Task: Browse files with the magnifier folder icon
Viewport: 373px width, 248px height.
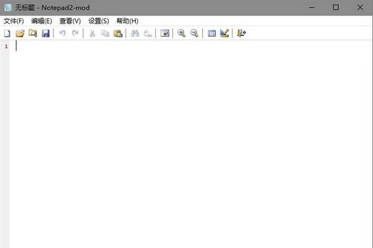Action: click(x=33, y=33)
